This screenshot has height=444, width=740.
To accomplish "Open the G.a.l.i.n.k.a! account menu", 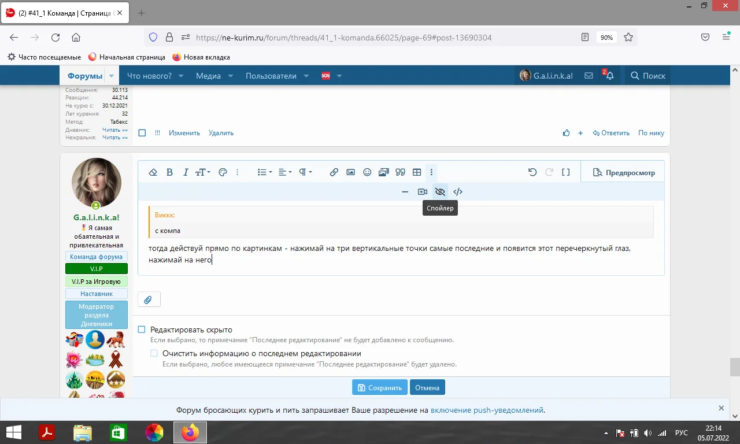I will pos(546,76).
